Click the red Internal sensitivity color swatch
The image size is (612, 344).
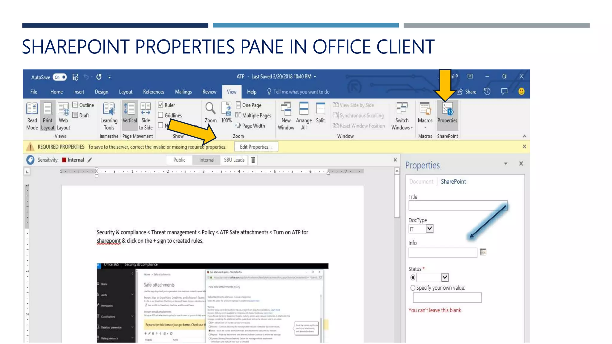(64, 160)
